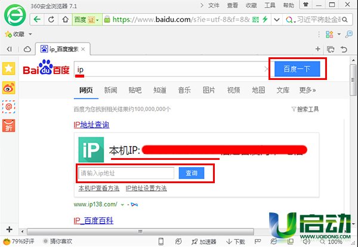Viewport: 358px width, 247px height.
Task: Open the search tools (搜索工具) filter
Action: [305, 109]
